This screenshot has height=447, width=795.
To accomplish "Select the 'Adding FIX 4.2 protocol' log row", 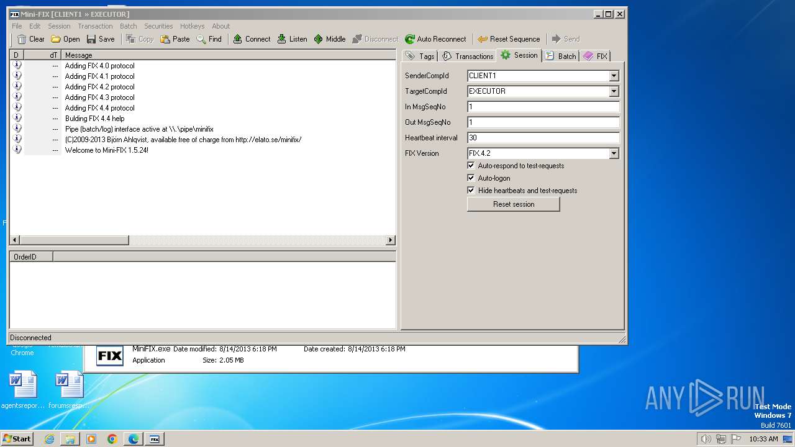I will tap(202, 86).
